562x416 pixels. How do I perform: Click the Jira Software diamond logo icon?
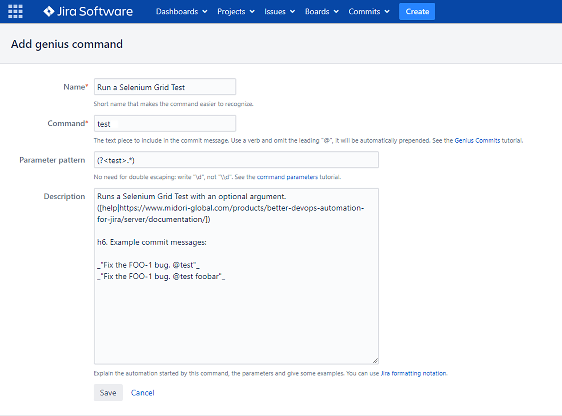pyautogui.click(x=49, y=11)
